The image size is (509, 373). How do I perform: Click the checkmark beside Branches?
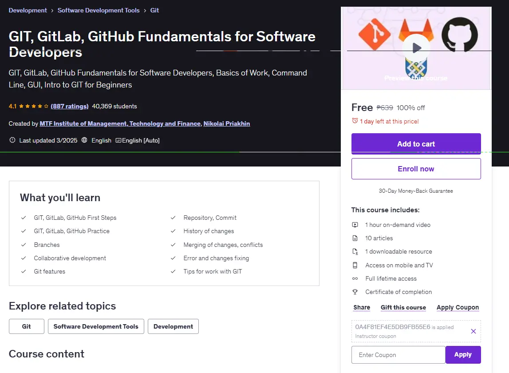point(24,245)
